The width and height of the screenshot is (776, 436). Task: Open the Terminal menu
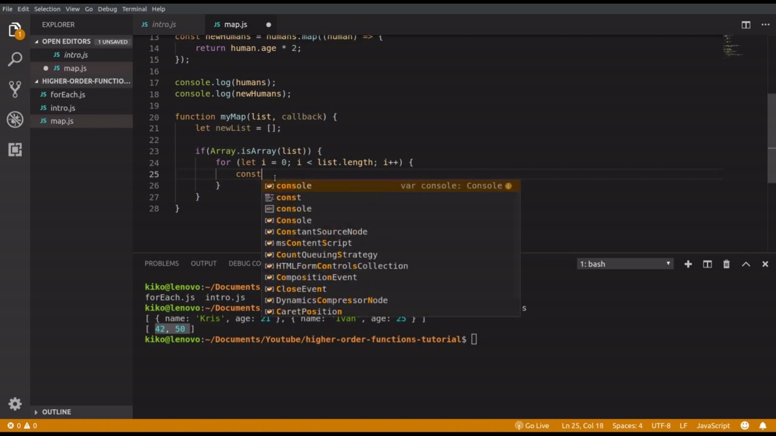[x=134, y=9]
